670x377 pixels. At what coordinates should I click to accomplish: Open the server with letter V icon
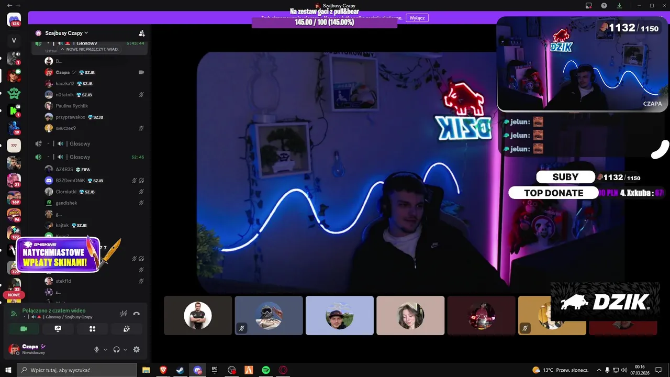14,40
